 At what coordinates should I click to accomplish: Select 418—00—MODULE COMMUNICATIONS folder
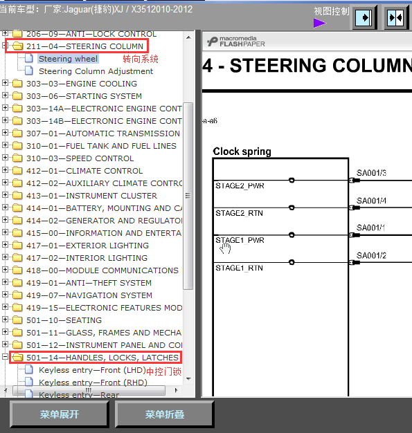tap(102, 270)
